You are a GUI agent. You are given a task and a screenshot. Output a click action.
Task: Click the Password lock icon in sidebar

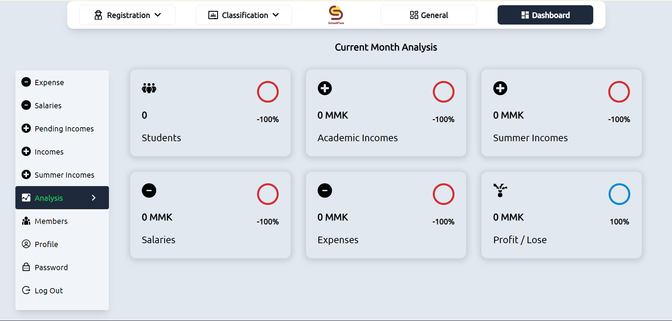click(x=26, y=267)
